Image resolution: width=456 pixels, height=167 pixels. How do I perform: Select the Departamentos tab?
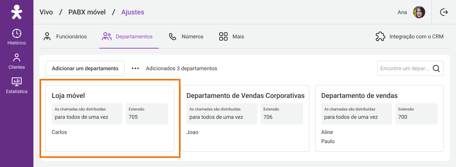coord(129,37)
